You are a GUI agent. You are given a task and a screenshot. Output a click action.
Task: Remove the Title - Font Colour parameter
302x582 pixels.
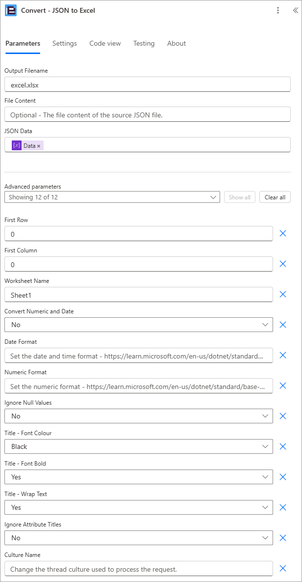click(x=283, y=446)
